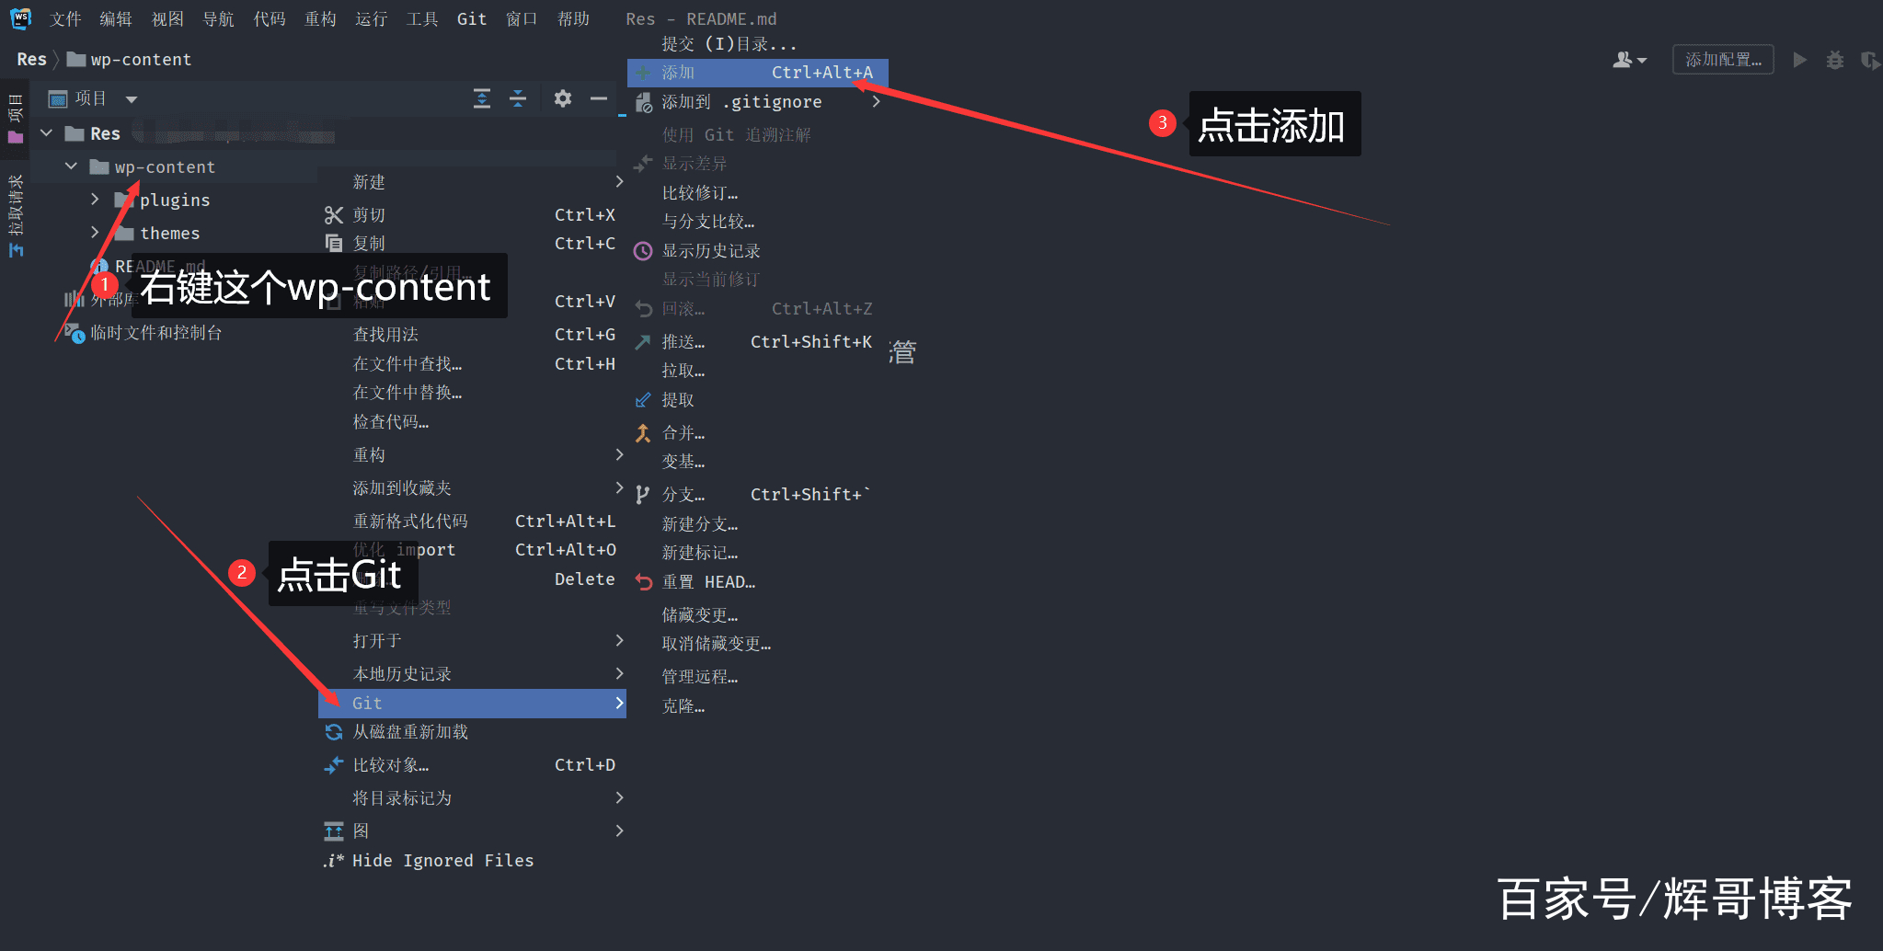The image size is (1883, 951).
Task: Select 显示历史记录 in Git submenu
Action: [710, 251]
